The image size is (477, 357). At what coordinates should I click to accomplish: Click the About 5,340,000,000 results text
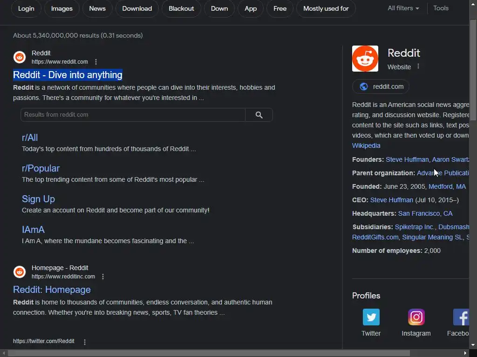tap(78, 35)
